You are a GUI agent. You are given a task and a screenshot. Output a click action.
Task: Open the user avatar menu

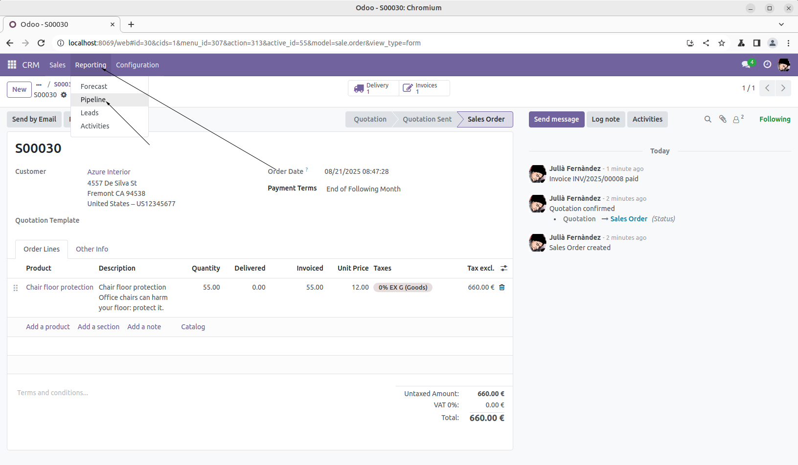click(784, 64)
